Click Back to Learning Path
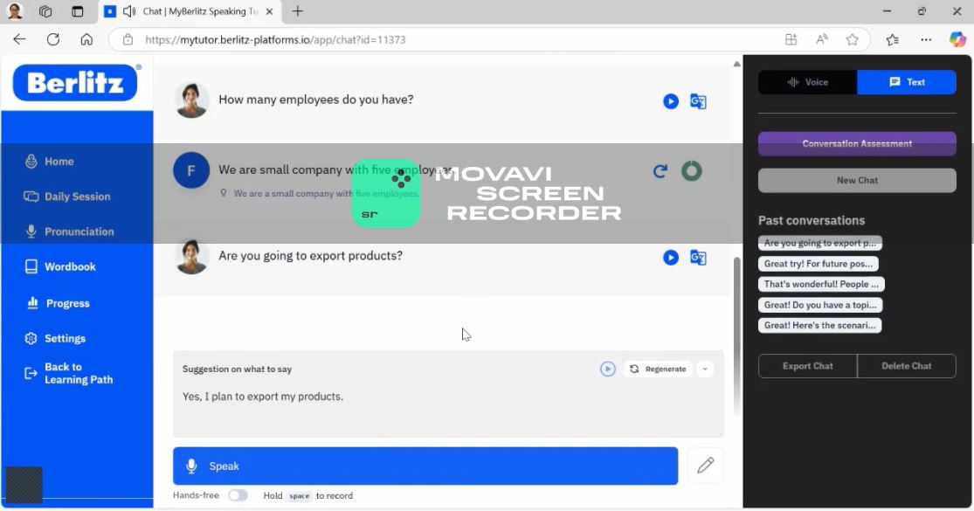Image resolution: width=974 pixels, height=511 pixels. tap(69, 373)
